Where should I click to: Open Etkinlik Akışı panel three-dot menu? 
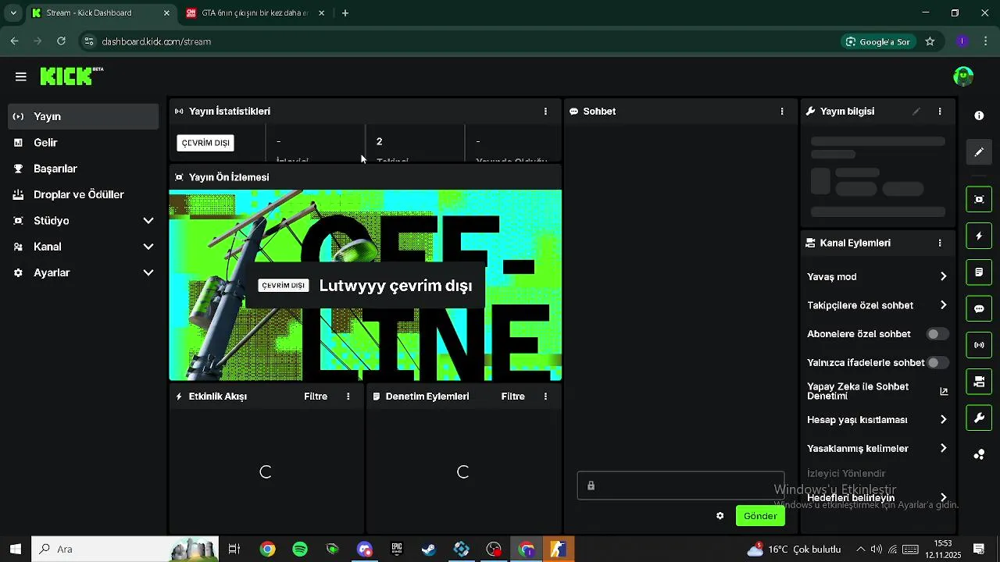click(x=348, y=397)
